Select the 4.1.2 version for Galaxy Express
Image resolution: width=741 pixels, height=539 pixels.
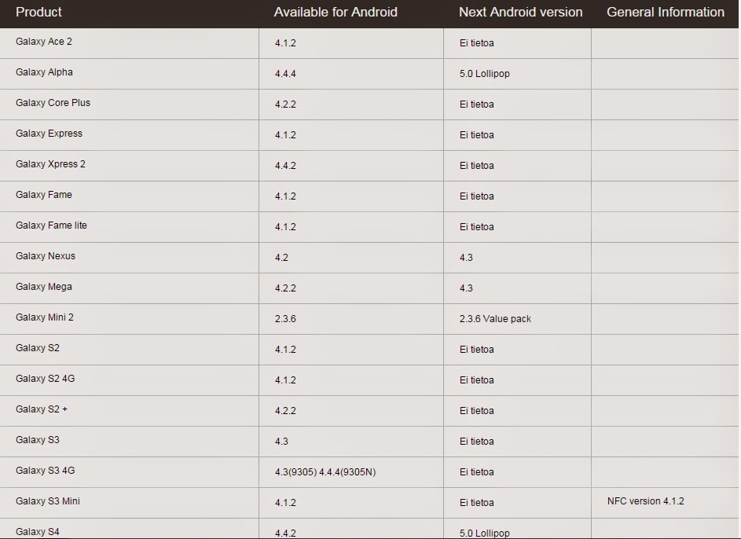point(285,135)
